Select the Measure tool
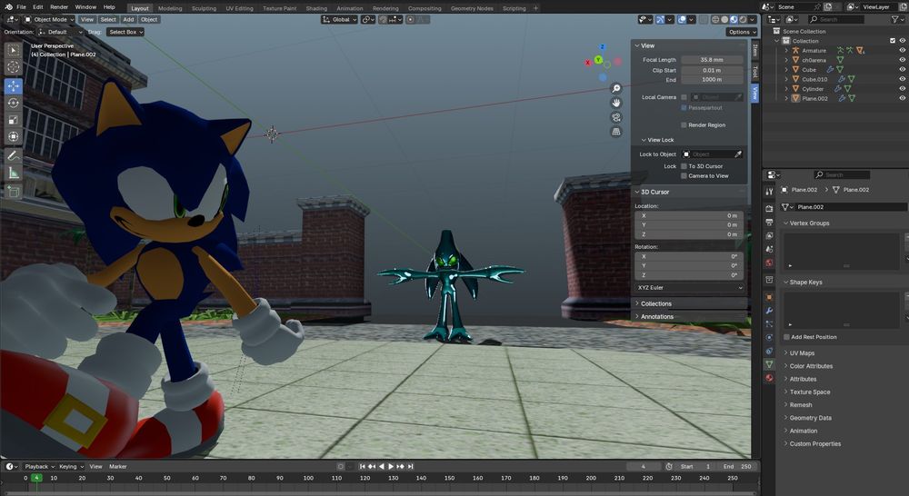 [x=13, y=173]
